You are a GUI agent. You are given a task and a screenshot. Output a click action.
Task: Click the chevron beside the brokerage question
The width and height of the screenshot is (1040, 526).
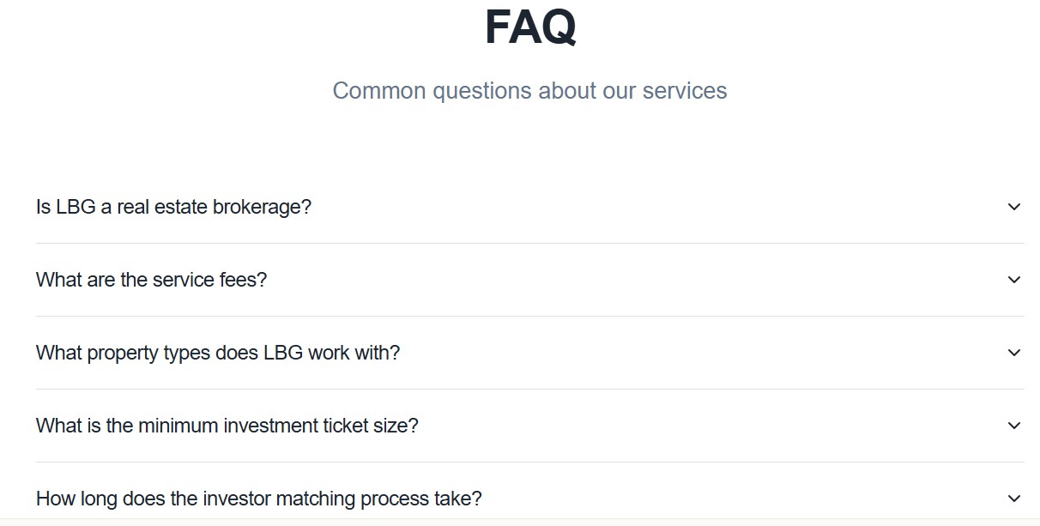click(x=1014, y=207)
